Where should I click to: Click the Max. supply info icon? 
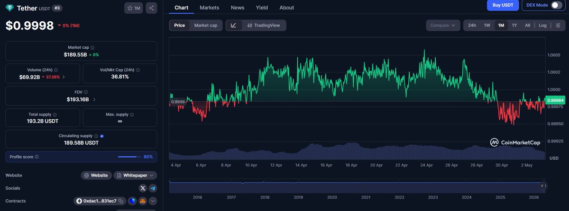pos(132,114)
